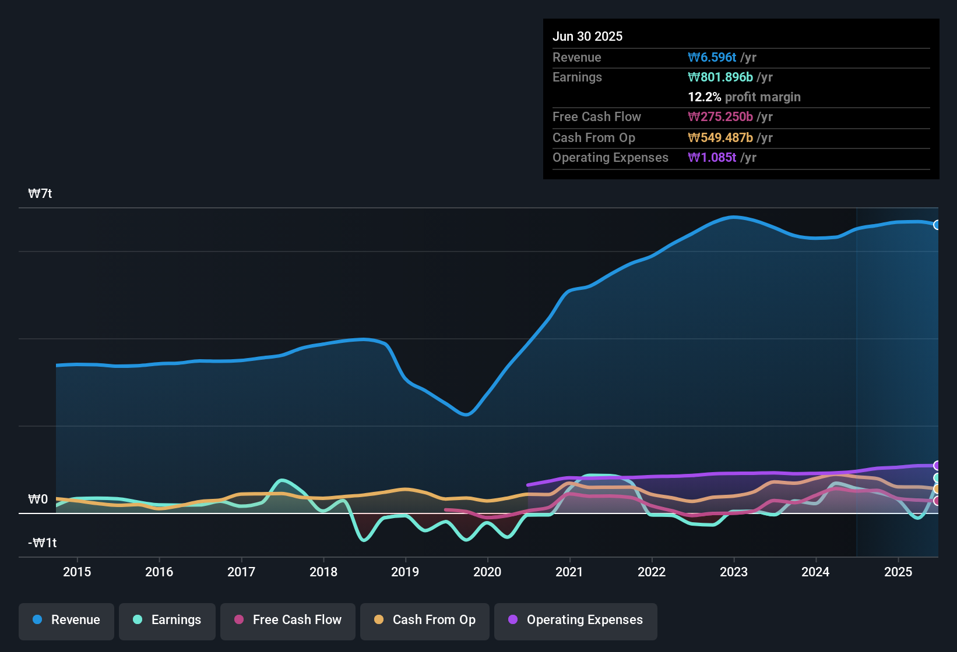The image size is (957, 652).
Task: Click the pink Free Cash Flow legend dot
Action: tap(238, 620)
